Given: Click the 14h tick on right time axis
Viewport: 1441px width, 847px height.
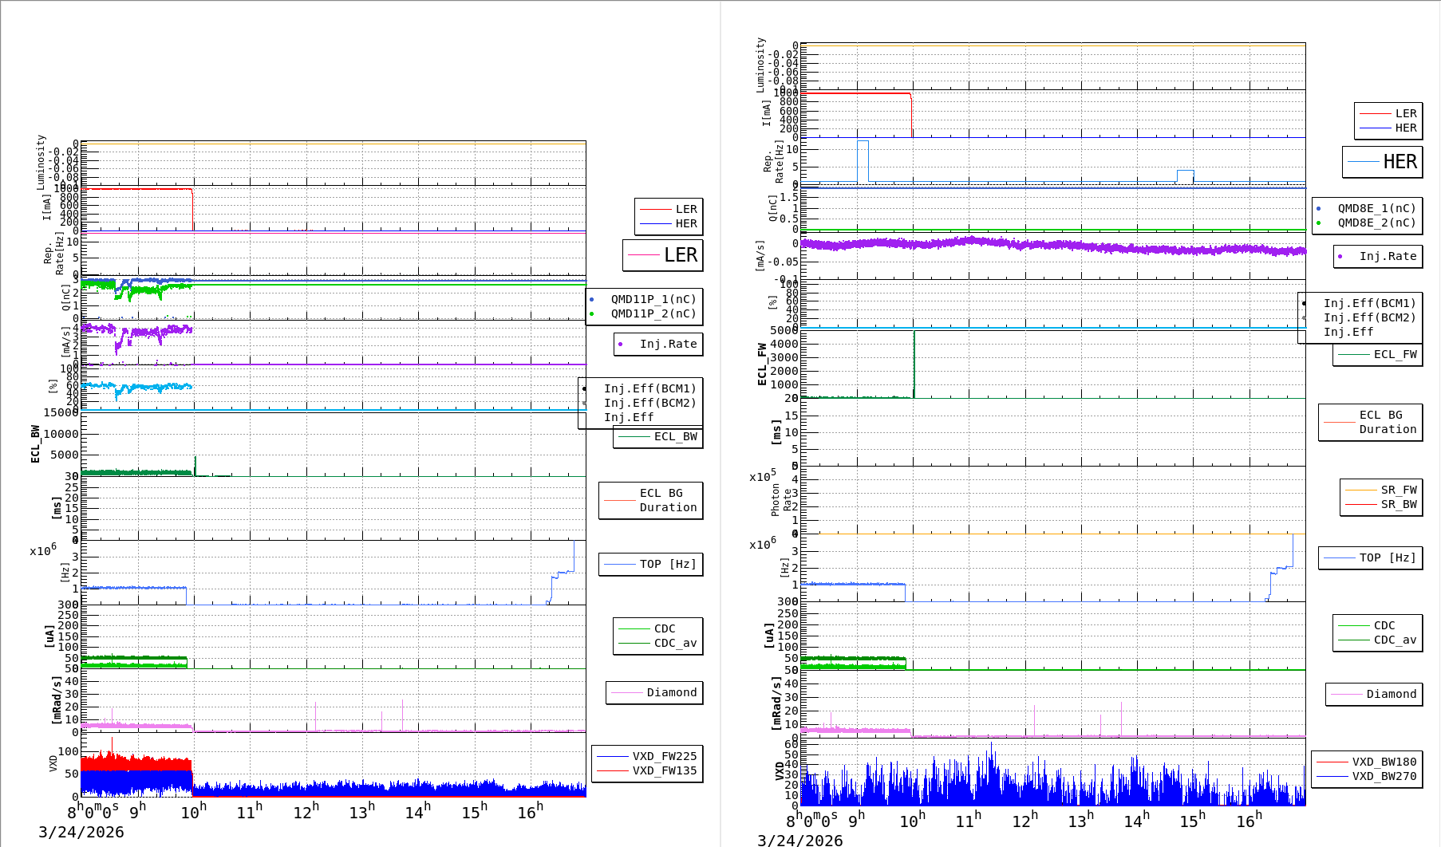Looking at the screenshot, I should [1136, 821].
